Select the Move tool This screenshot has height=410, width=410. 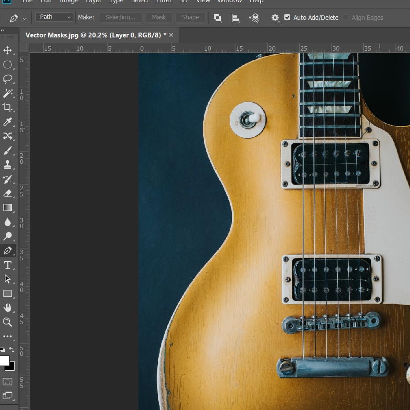tap(7, 50)
